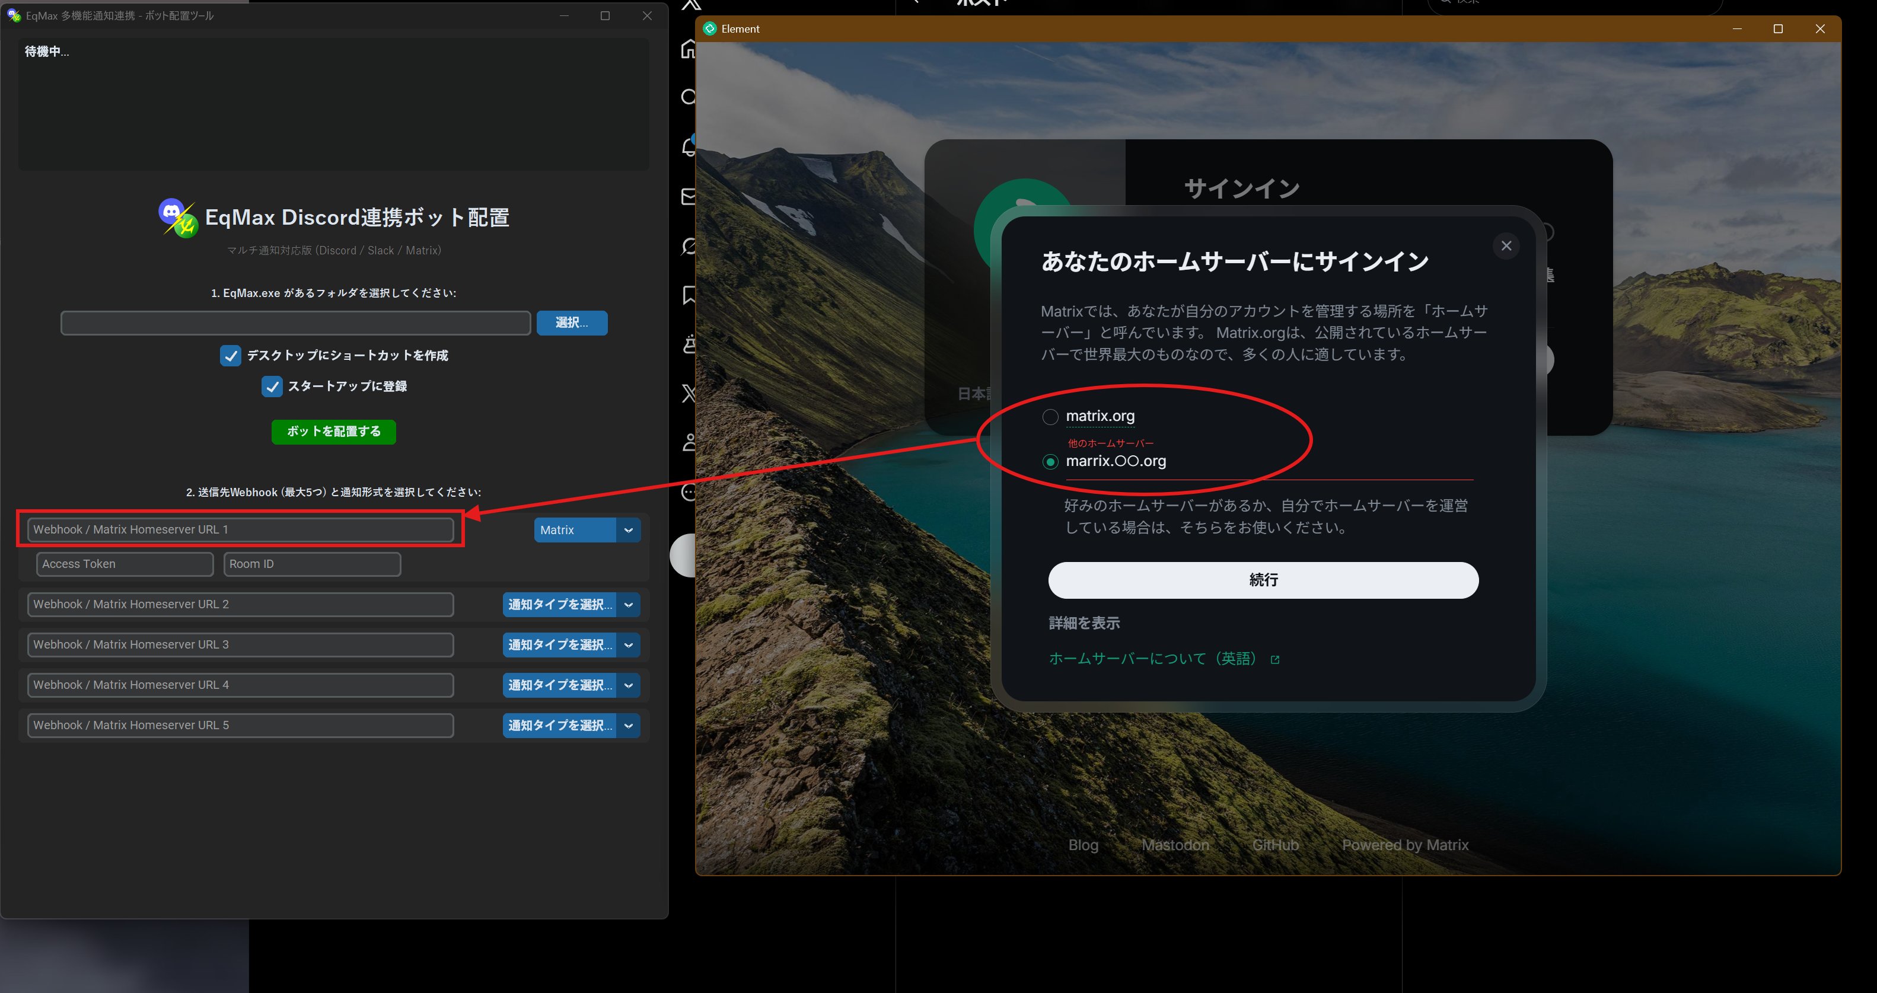Select the Grok icon in the sidebar
The width and height of the screenshot is (1877, 993).
(x=689, y=246)
